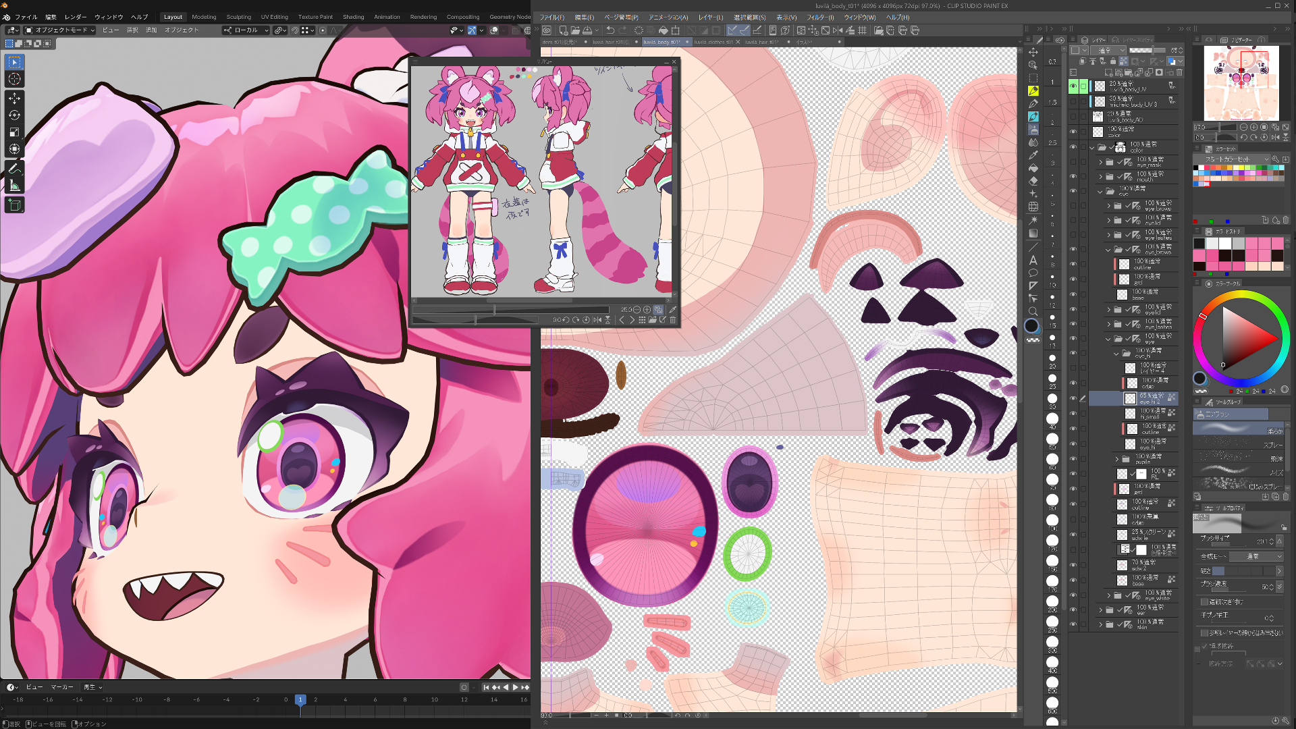Image resolution: width=1296 pixels, height=729 pixels.
Task: Switch to Blender's Sculpting workspace tab
Action: click(238, 17)
